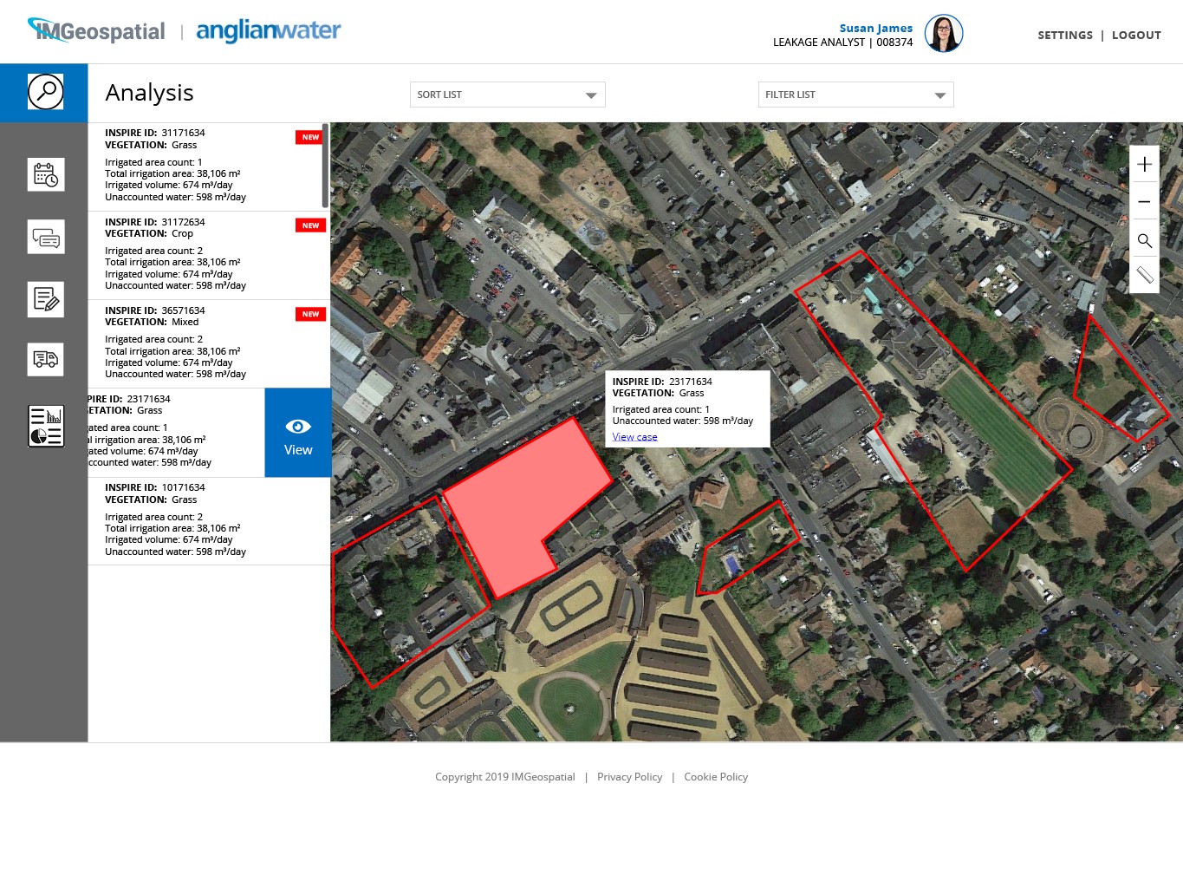Click popup Unaccounted water: 598 m³/day
The image size is (1183, 888).
(682, 421)
